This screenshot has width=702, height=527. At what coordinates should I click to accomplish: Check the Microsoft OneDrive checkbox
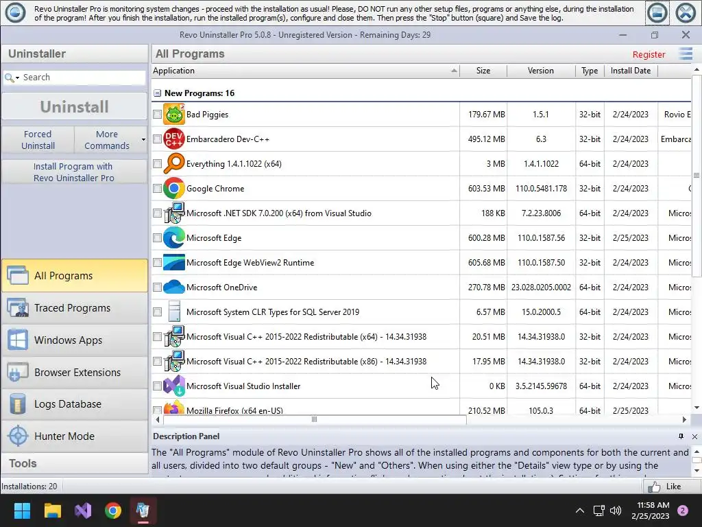pyautogui.click(x=157, y=287)
